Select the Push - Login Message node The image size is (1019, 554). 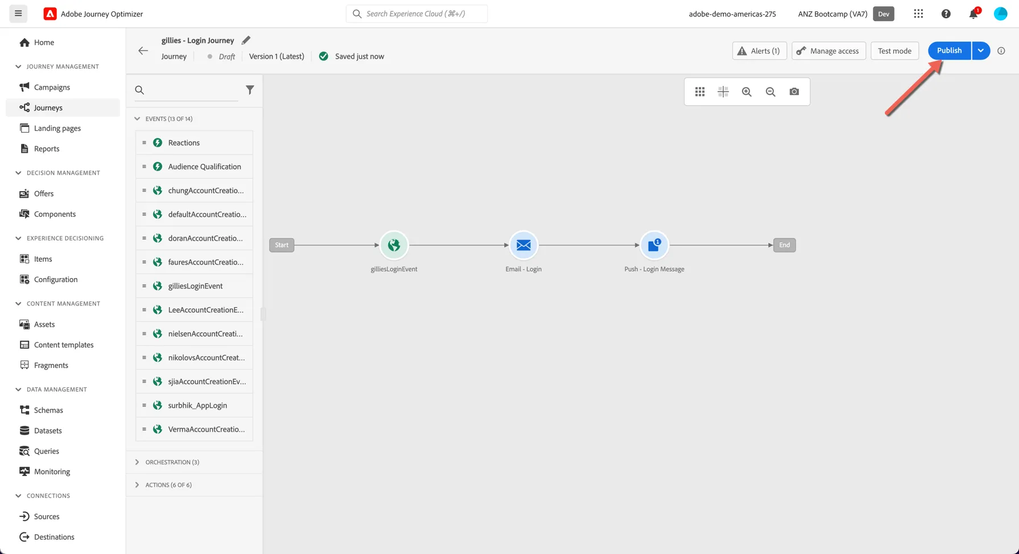click(654, 245)
